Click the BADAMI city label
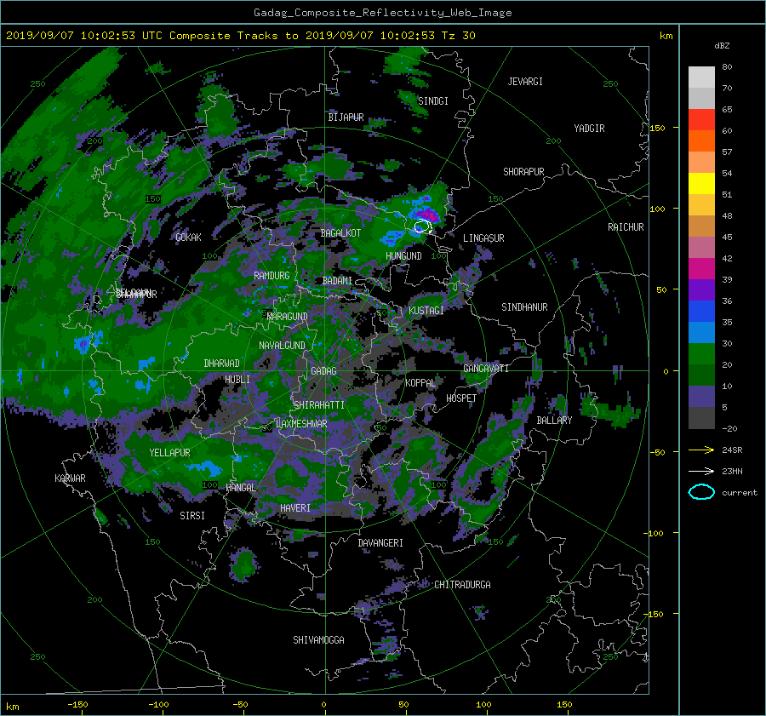Viewport: 766px width, 716px height. (337, 281)
